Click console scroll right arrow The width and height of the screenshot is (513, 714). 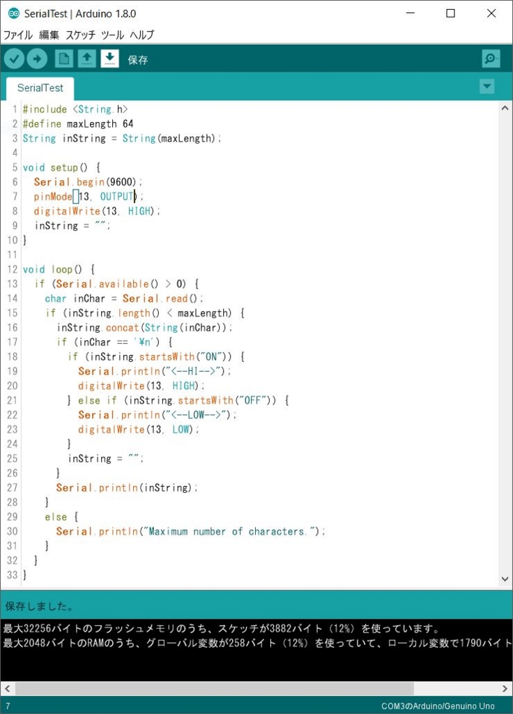[505, 688]
